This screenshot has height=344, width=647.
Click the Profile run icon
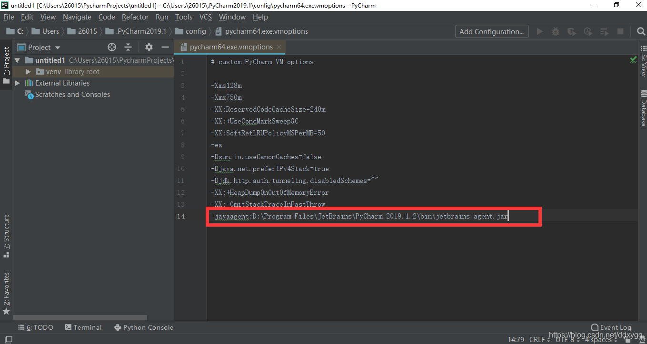coord(588,31)
